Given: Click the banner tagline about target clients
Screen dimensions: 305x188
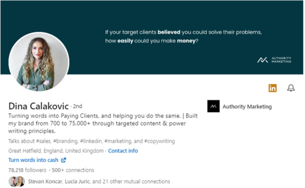Looking at the screenshot, I should pos(183,37).
